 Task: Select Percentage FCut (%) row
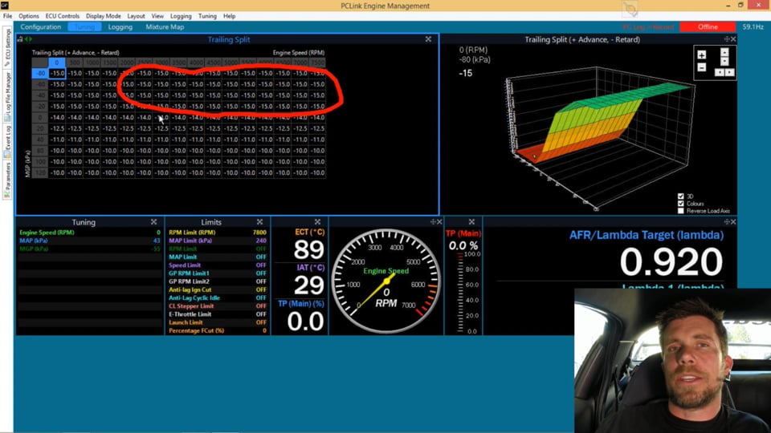218,331
